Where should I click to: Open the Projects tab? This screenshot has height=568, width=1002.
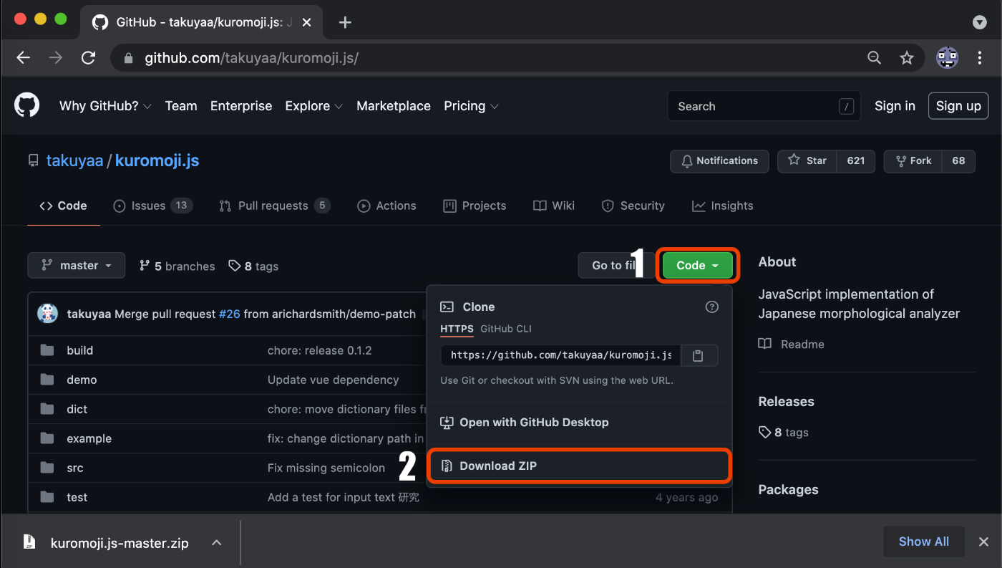pos(475,206)
